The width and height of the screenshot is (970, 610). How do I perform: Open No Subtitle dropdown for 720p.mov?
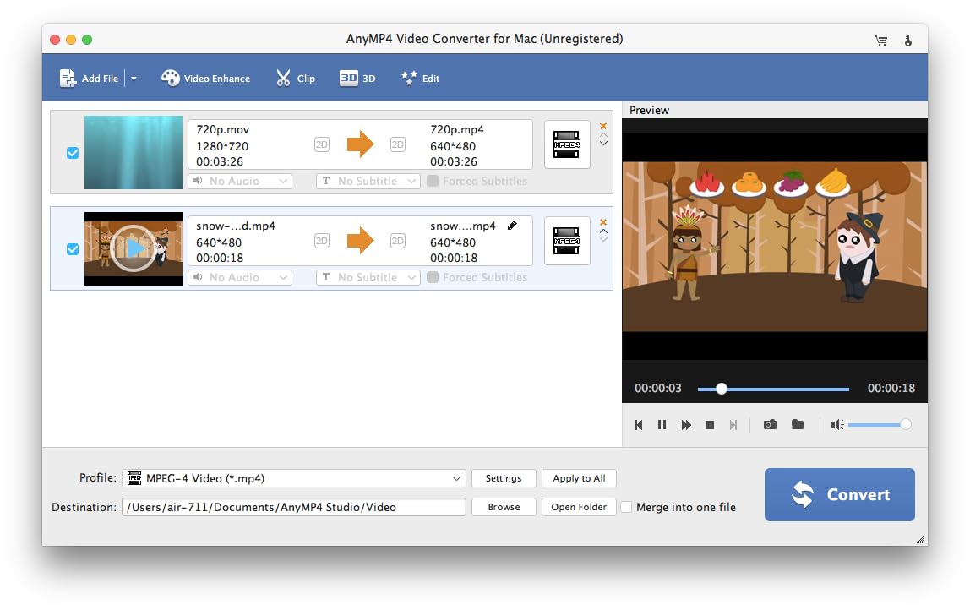(x=368, y=181)
